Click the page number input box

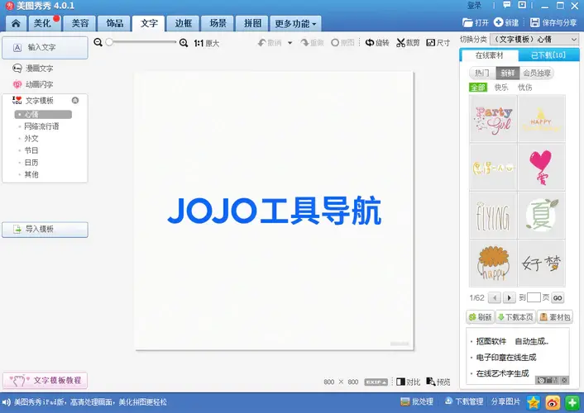click(x=534, y=297)
